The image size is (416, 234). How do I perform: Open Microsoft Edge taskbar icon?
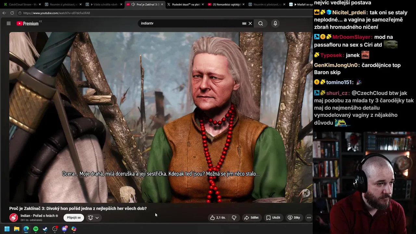pos(26,229)
